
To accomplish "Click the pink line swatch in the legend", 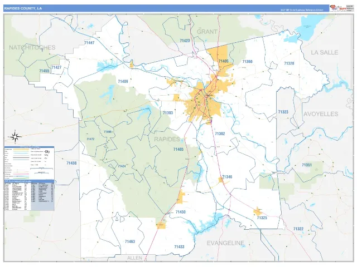I will [21, 174].
